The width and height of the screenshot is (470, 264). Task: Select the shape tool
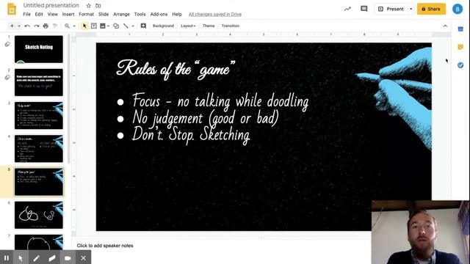[116, 26]
